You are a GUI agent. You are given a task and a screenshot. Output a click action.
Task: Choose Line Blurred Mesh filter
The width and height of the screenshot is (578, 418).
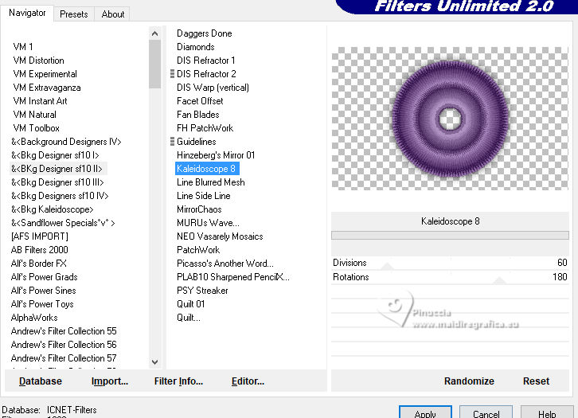(210, 182)
